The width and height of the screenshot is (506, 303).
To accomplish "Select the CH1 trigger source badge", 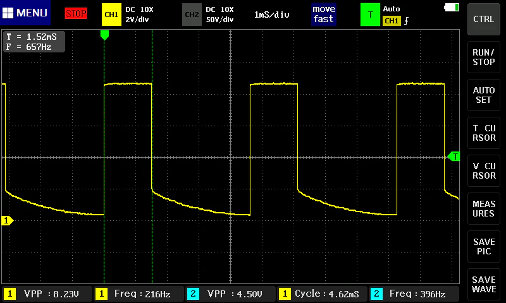I will [392, 21].
